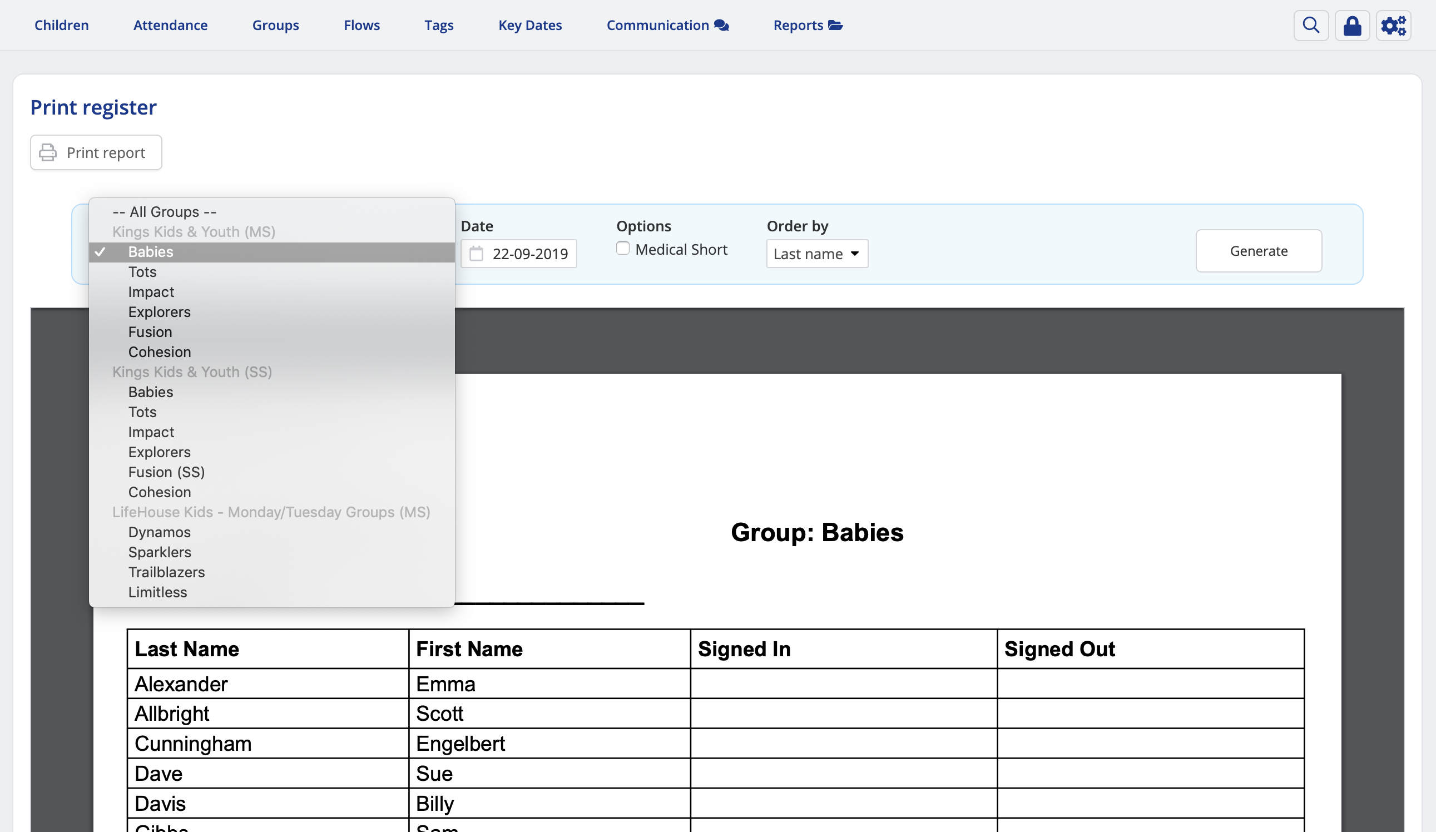The height and width of the screenshot is (832, 1436).
Task: Click the Communication chat bubbles icon
Action: 721,25
